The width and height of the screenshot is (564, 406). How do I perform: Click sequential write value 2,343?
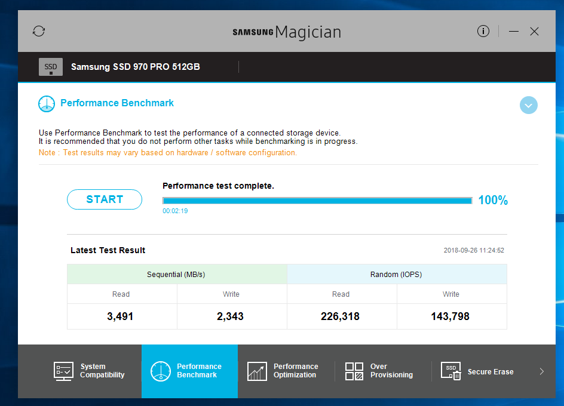pyautogui.click(x=230, y=316)
